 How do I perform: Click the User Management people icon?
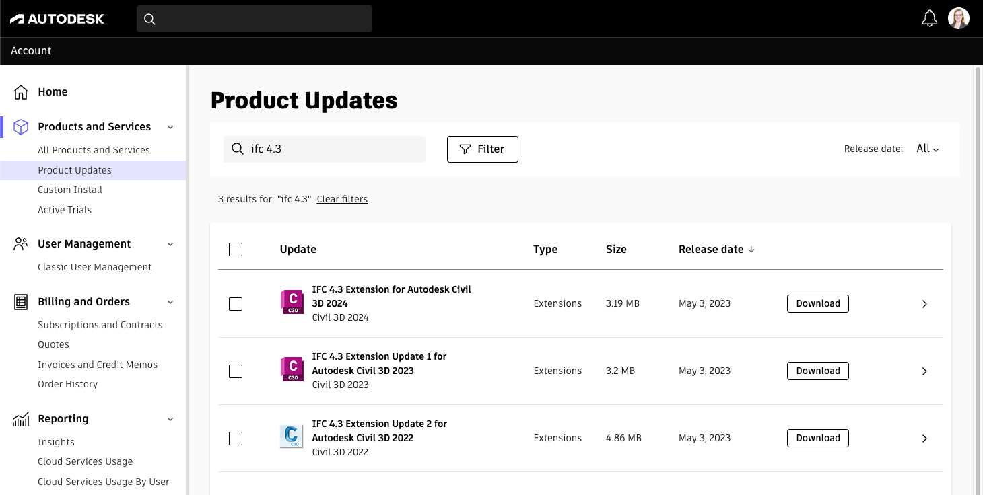click(21, 244)
